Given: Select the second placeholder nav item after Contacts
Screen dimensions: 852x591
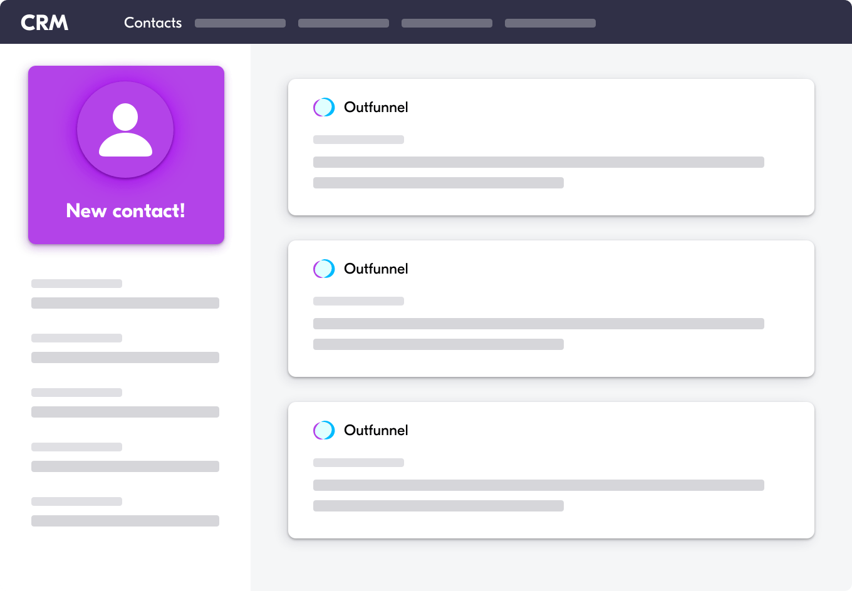Looking at the screenshot, I should (343, 23).
